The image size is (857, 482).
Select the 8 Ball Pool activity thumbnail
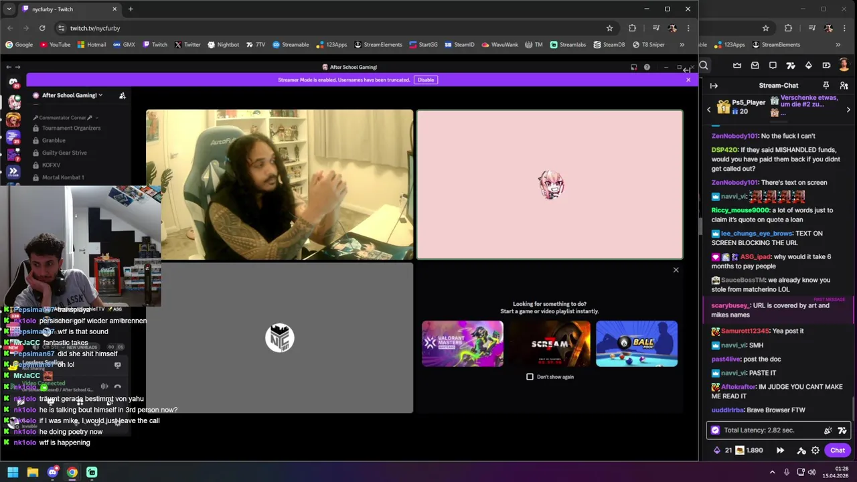tap(637, 343)
